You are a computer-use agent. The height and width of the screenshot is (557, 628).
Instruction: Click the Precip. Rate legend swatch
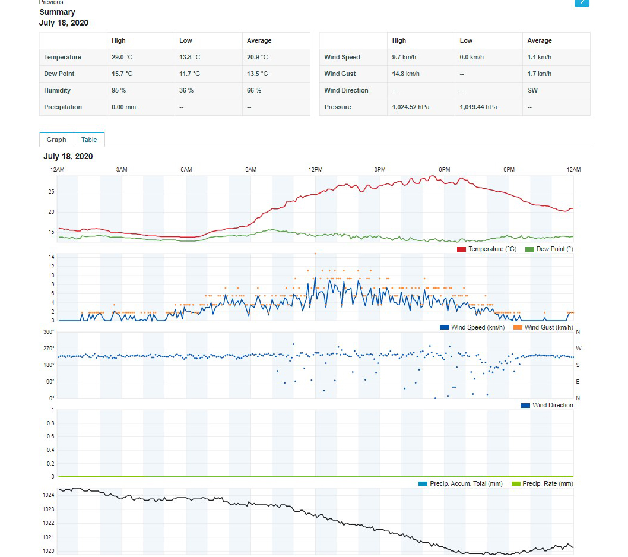click(x=515, y=484)
